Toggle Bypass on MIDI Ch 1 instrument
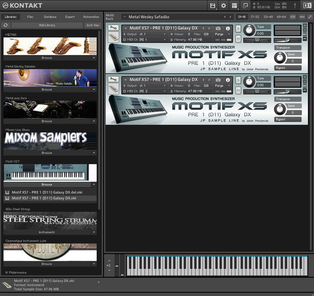 (288, 68)
